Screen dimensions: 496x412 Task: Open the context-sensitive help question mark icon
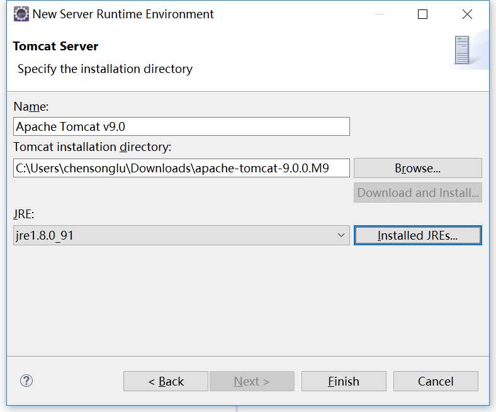(26, 381)
